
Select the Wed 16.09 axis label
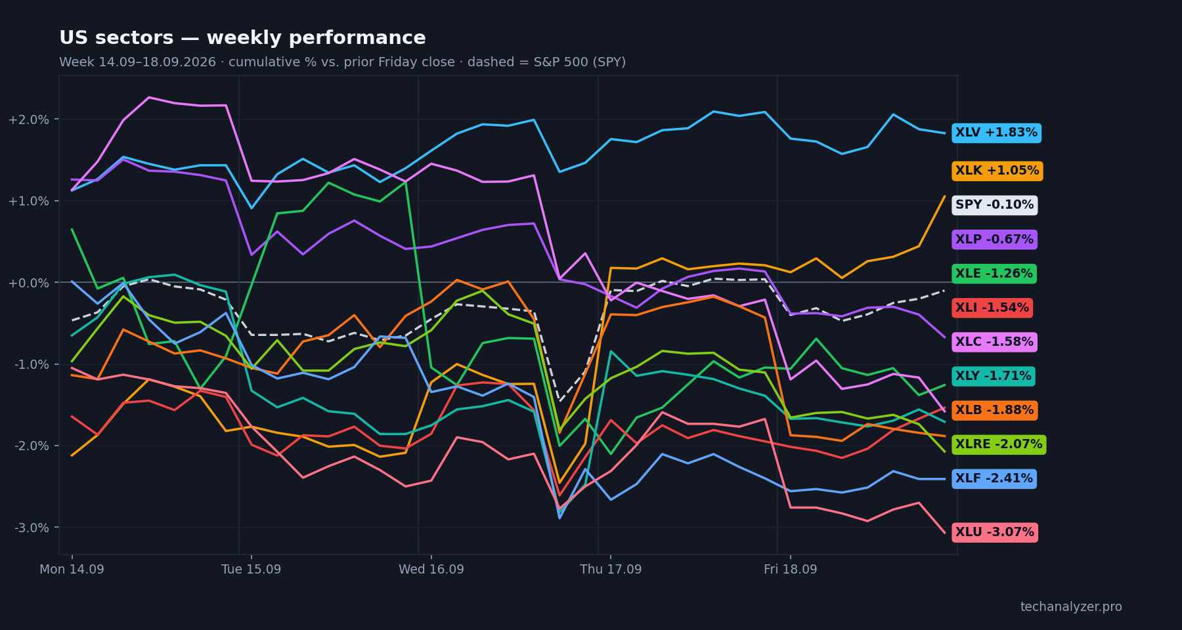pos(431,570)
